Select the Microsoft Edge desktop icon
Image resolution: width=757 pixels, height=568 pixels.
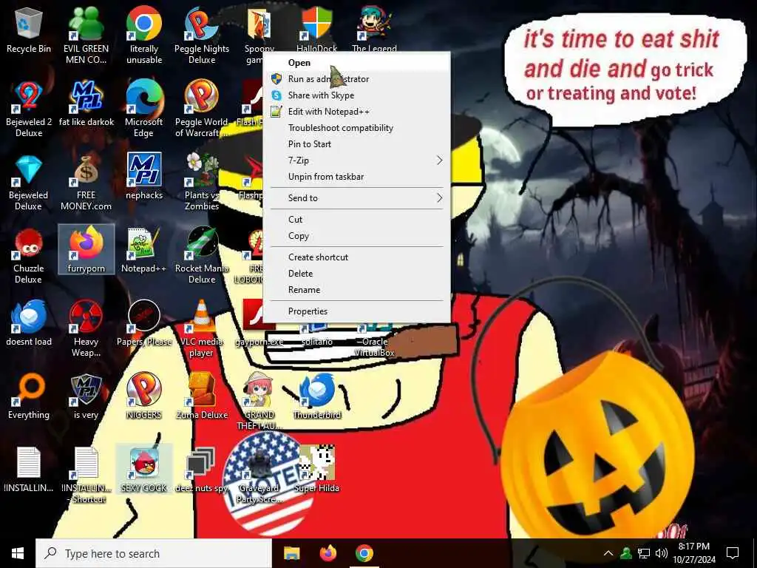(144, 109)
